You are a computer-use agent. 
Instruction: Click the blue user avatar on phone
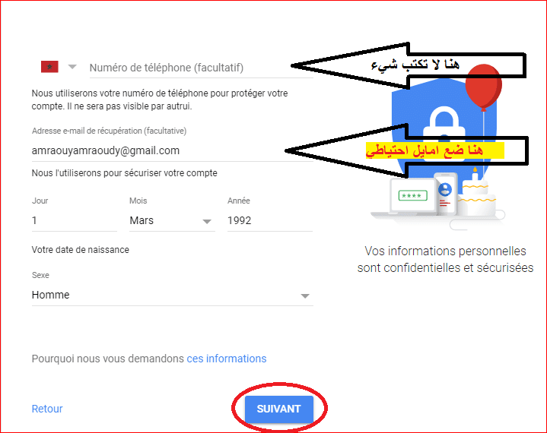tap(445, 189)
